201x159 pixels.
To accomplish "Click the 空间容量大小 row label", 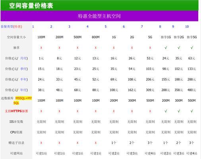I will pos(16,37).
